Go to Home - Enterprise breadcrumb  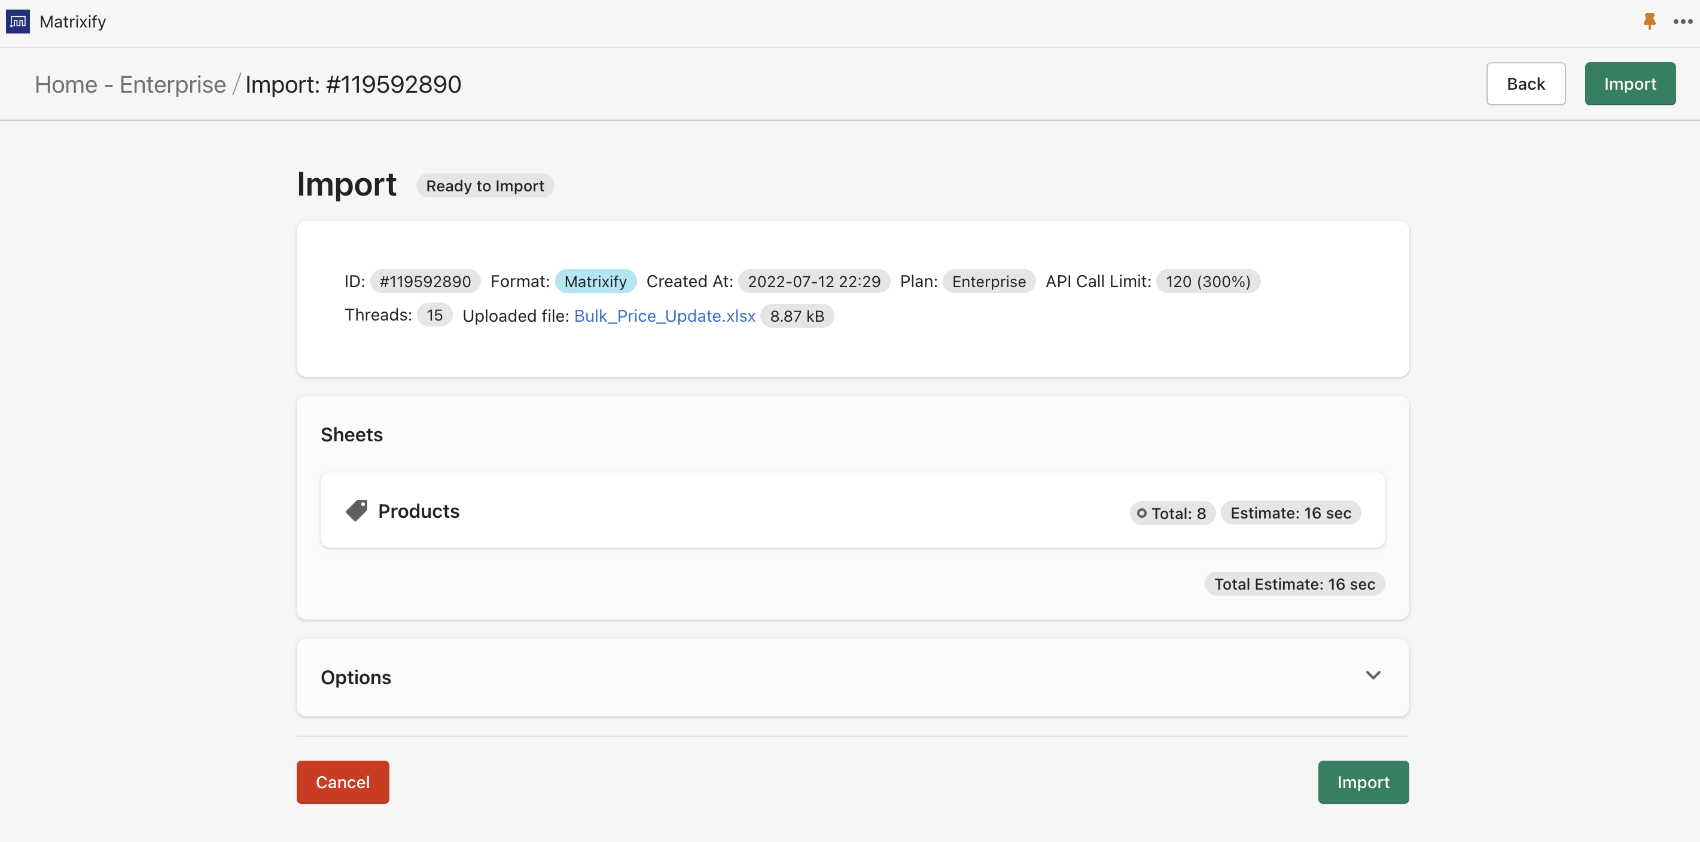click(130, 84)
